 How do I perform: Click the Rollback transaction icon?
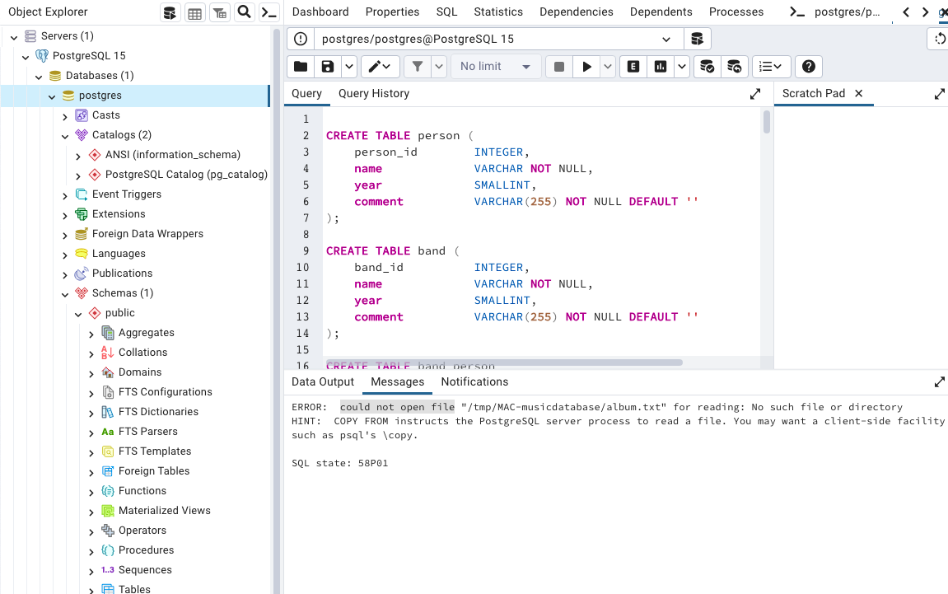click(734, 67)
